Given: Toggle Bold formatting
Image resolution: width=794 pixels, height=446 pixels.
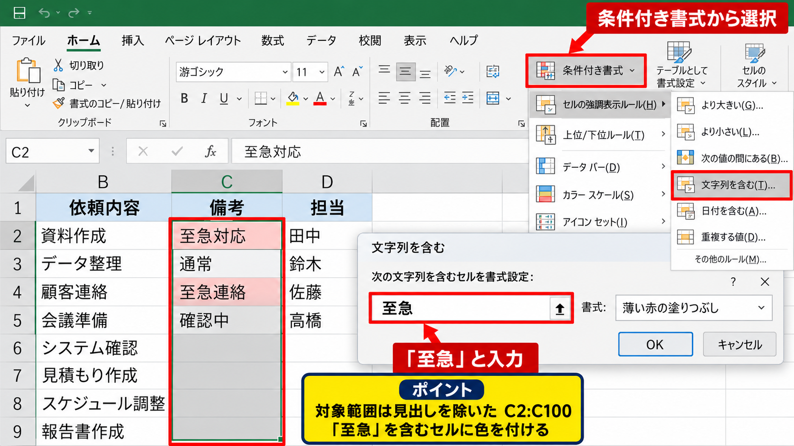Looking at the screenshot, I should (184, 99).
